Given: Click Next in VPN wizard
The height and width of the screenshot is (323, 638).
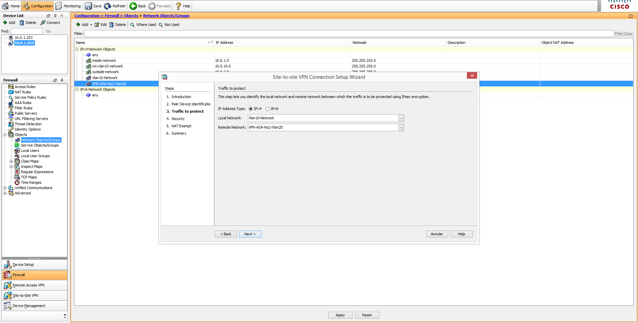Looking at the screenshot, I should tap(250, 234).
